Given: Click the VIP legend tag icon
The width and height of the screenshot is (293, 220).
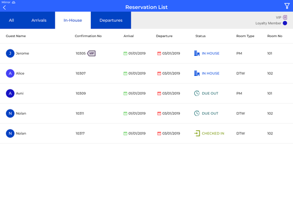Looking at the screenshot, I should click(285, 18).
